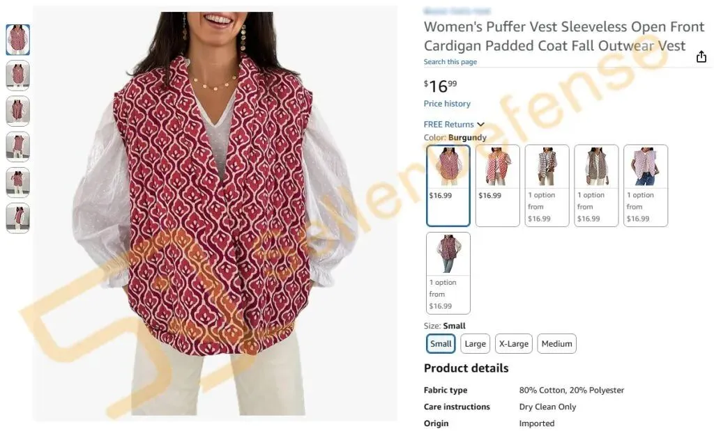Select the fourth color variant vest
This screenshot has height=431, width=714.
tap(596, 185)
